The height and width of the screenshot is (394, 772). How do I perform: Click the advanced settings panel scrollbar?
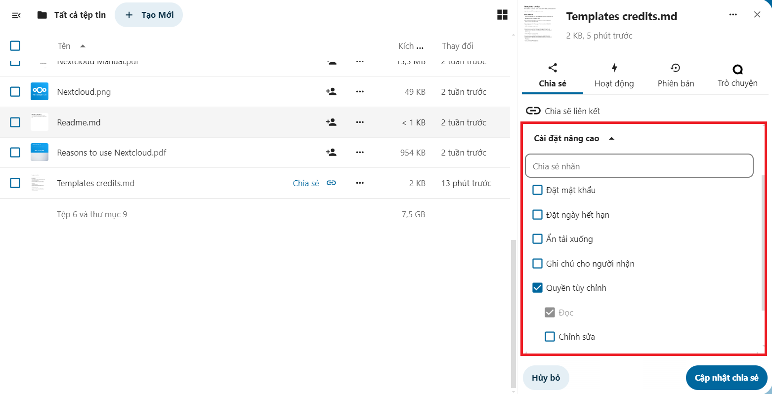coord(764,242)
